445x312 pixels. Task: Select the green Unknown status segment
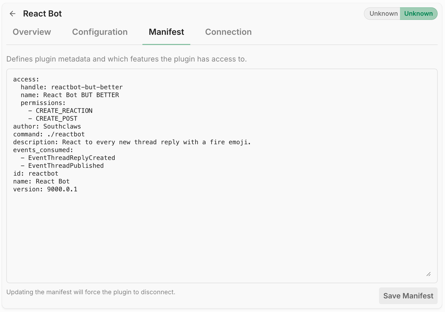point(418,14)
